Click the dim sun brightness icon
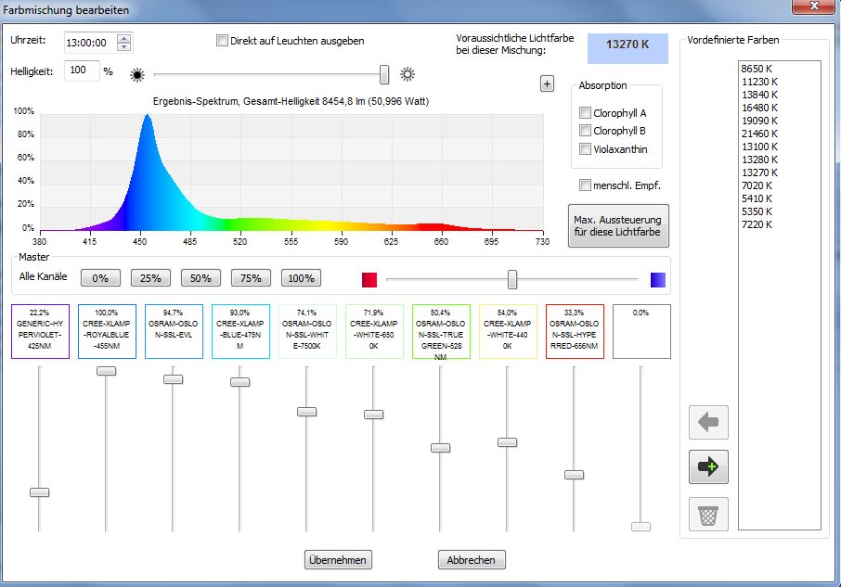 click(137, 74)
